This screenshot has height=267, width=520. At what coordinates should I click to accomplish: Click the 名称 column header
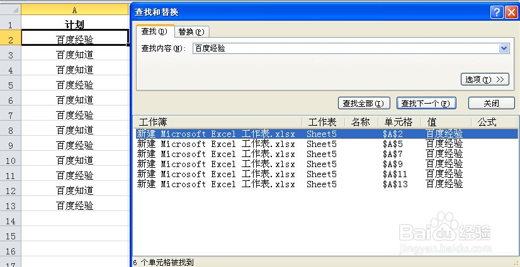pyautogui.click(x=361, y=122)
